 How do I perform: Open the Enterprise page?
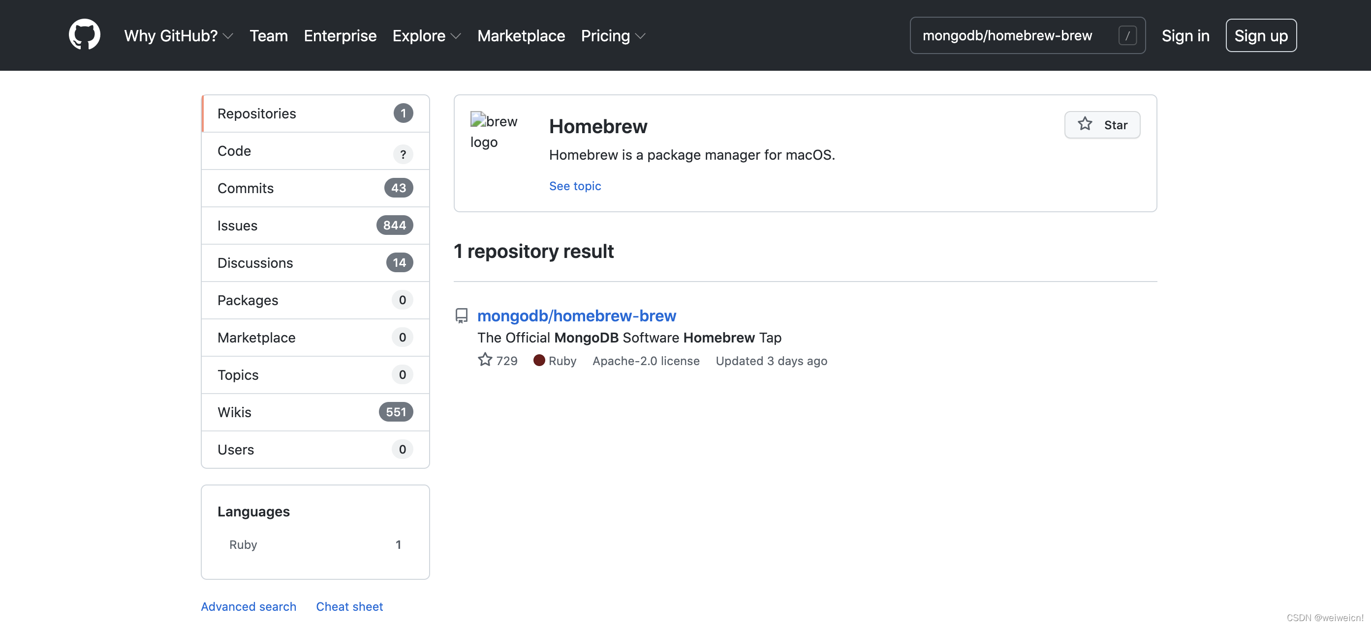point(340,35)
